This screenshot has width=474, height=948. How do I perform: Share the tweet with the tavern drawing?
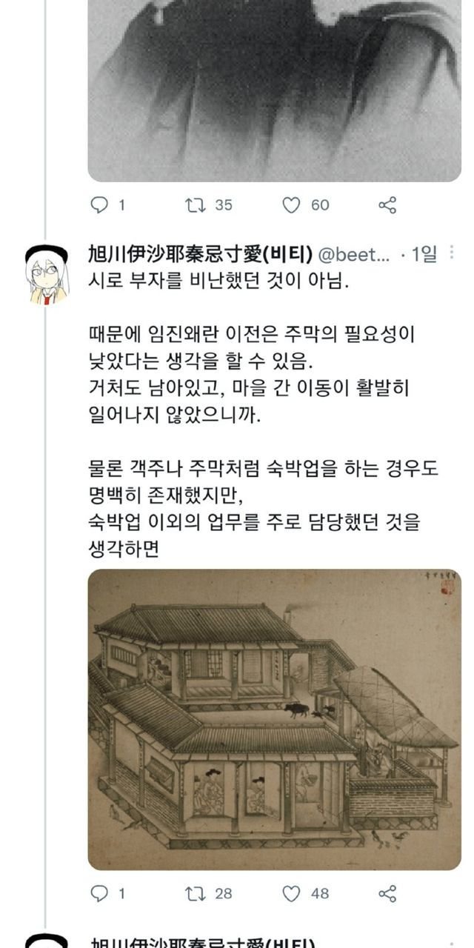pyautogui.click(x=387, y=894)
